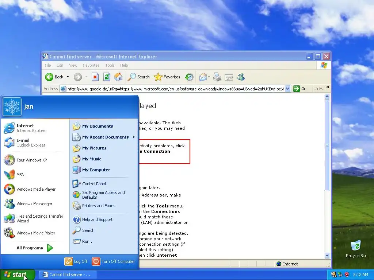Image resolution: width=374 pixels, height=280 pixels.
Task: Start Tour Windows XP
Action: [34, 160]
